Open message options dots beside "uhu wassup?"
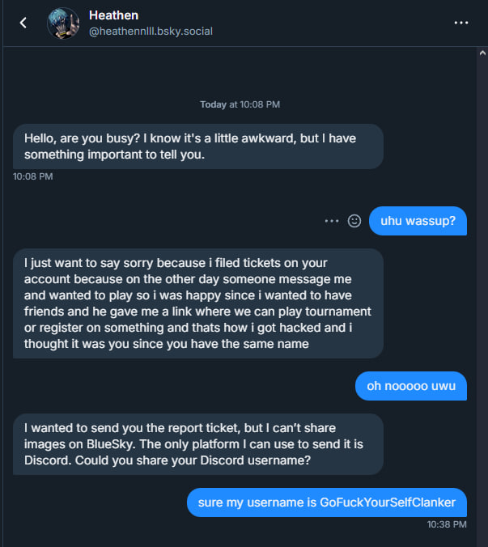488x547 pixels. (331, 221)
